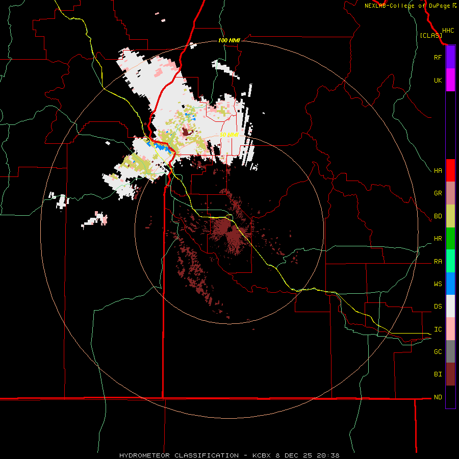The width and height of the screenshot is (459, 459).
Task: Click the magenta UK legend swatch
Action: click(450, 80)
